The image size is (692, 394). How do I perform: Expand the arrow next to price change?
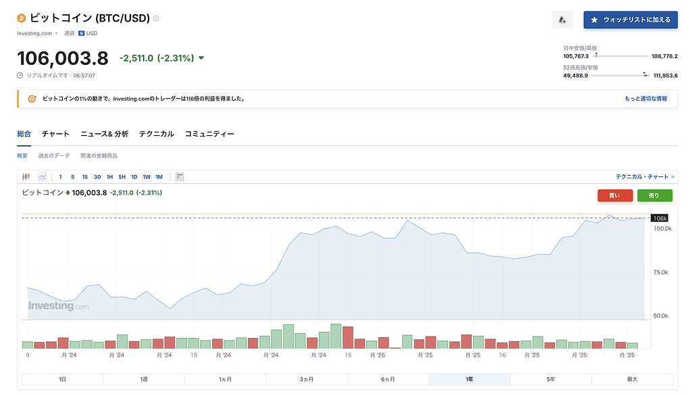[201, 59]
